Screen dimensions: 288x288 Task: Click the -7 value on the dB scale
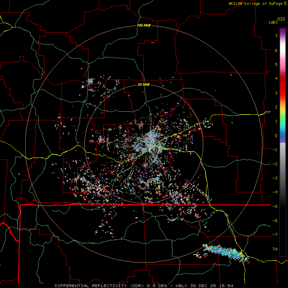point(275,235)
